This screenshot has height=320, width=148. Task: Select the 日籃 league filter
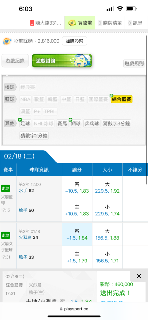coord(80,100)
